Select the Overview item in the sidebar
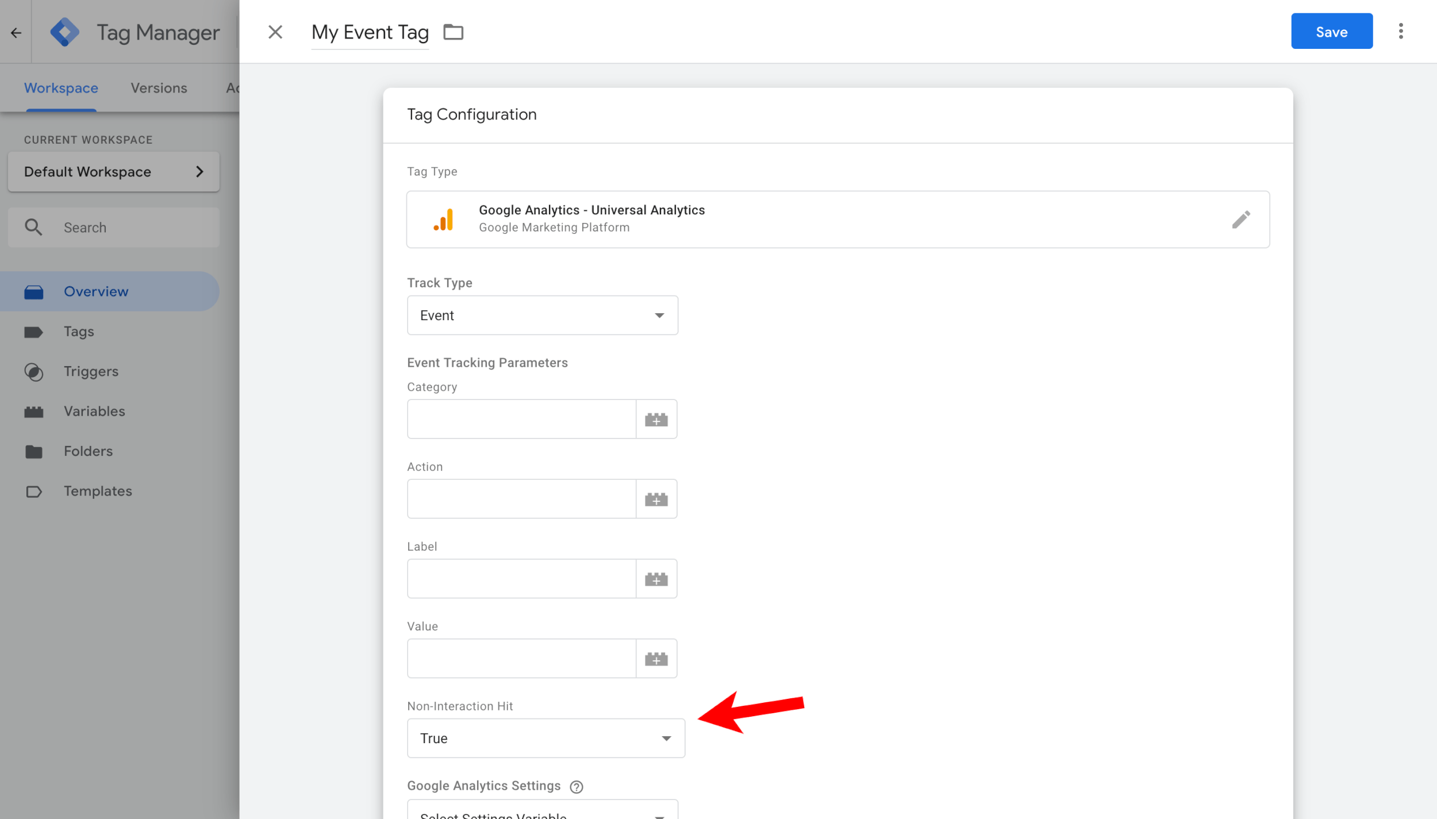Viewport: 1437px width, 819px height. tap(95, 291)
